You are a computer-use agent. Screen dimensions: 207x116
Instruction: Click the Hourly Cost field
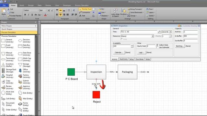(x=151, y=46)
